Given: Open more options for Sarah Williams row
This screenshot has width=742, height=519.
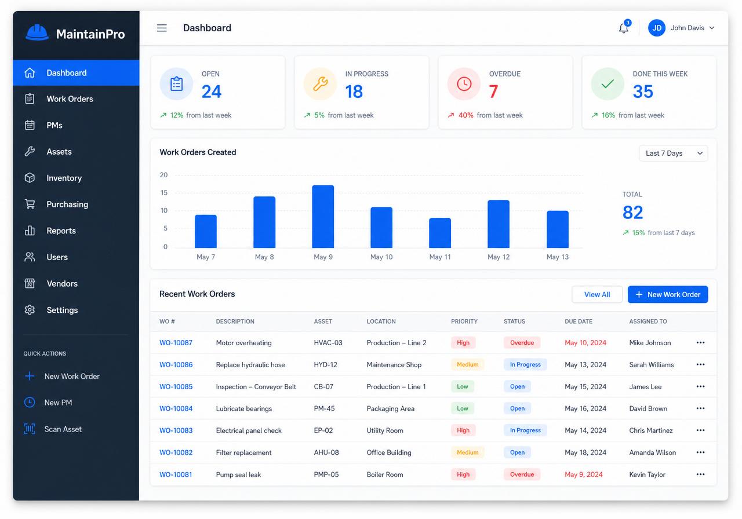Looking at the screenshot, I should pyautogui.click(x=700, y=364).
